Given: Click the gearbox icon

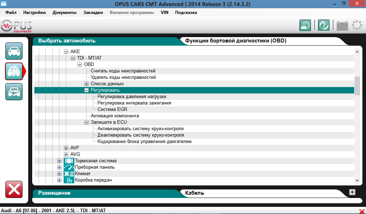Looking at the screenshot, I should pos(69,180).
